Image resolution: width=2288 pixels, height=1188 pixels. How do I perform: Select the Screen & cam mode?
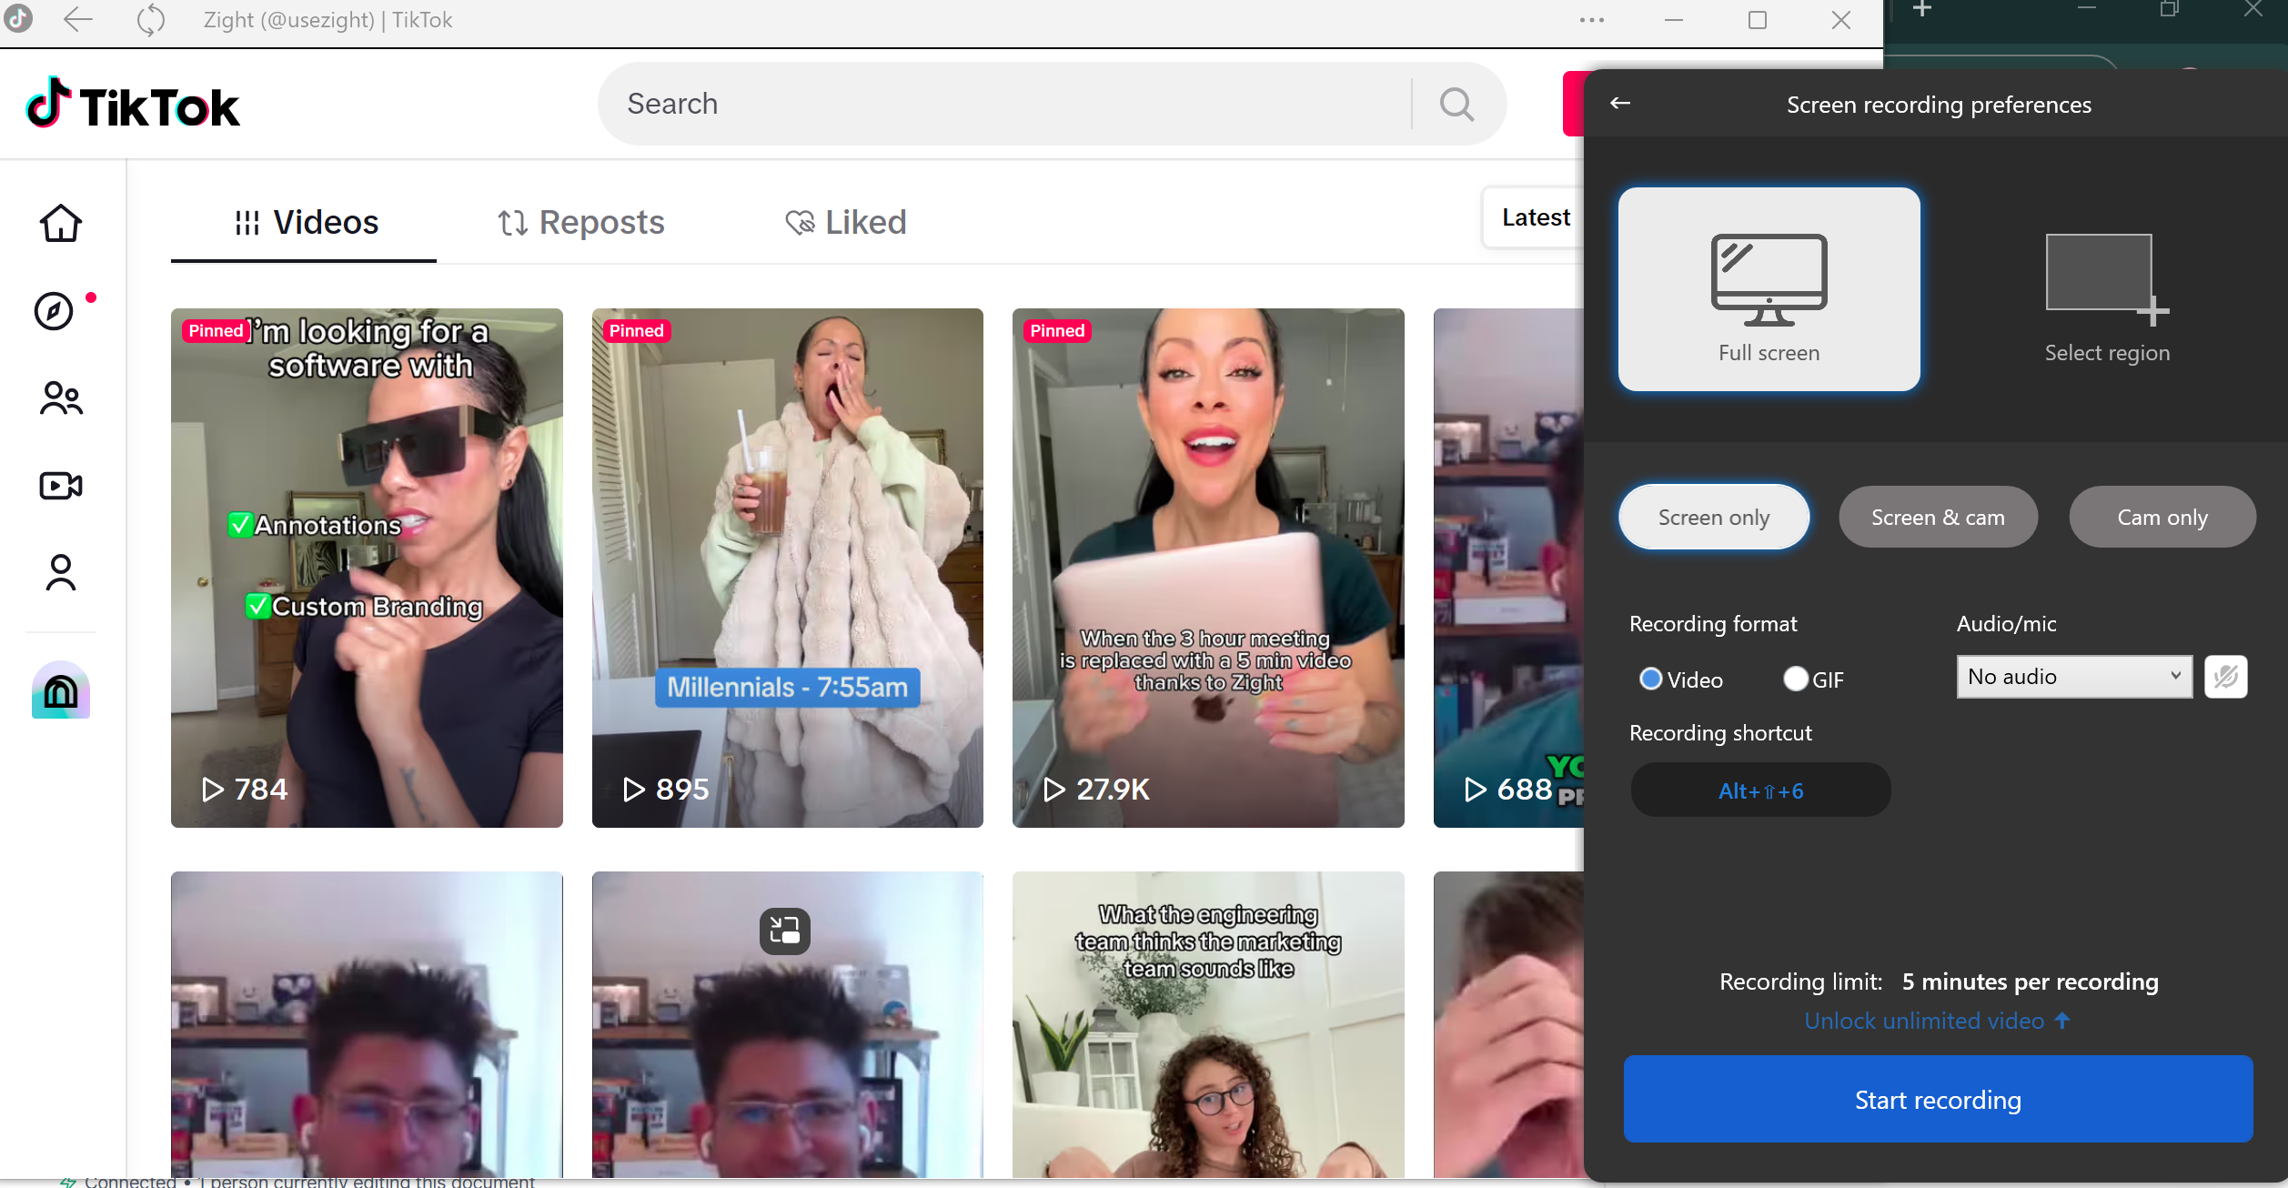pos(1938,517)
